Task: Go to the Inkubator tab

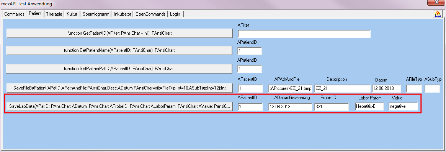Action: (x=122, y=14)
